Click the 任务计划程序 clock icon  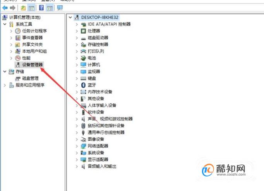pos(18,31)
